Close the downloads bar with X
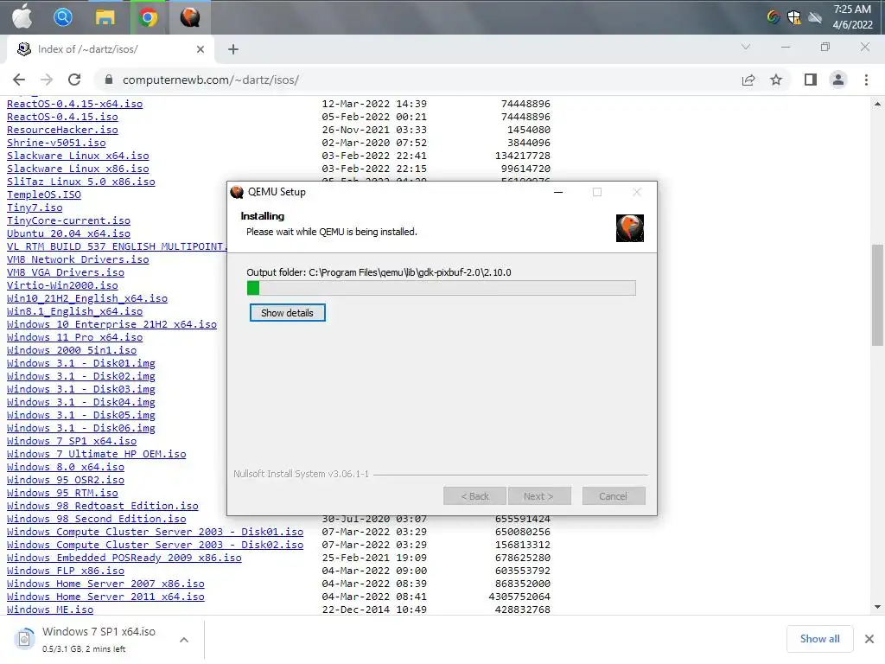Image resolution: width=885 pixels, height=664 pixels. pyautogui.click(x=869, y=639)
